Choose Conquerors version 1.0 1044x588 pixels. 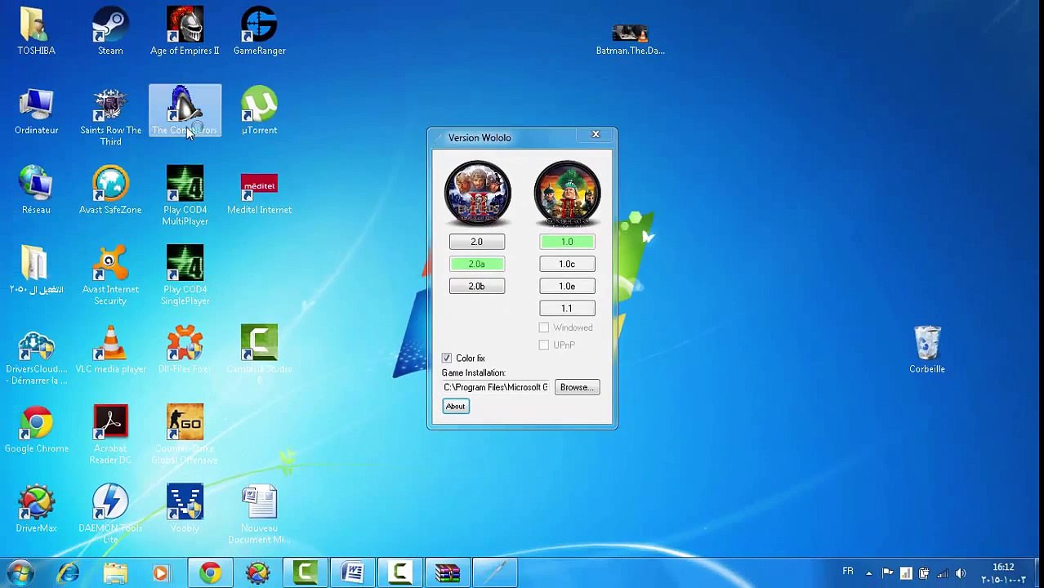(x=567, y=242)
